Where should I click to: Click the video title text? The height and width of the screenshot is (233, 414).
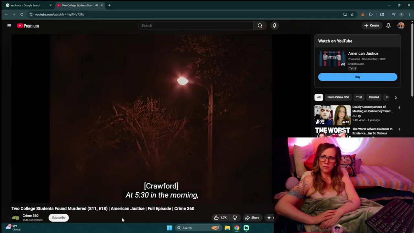(103, 208)
